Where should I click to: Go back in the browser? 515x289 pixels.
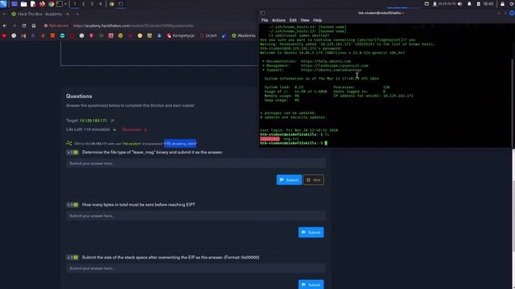point(5,26)
